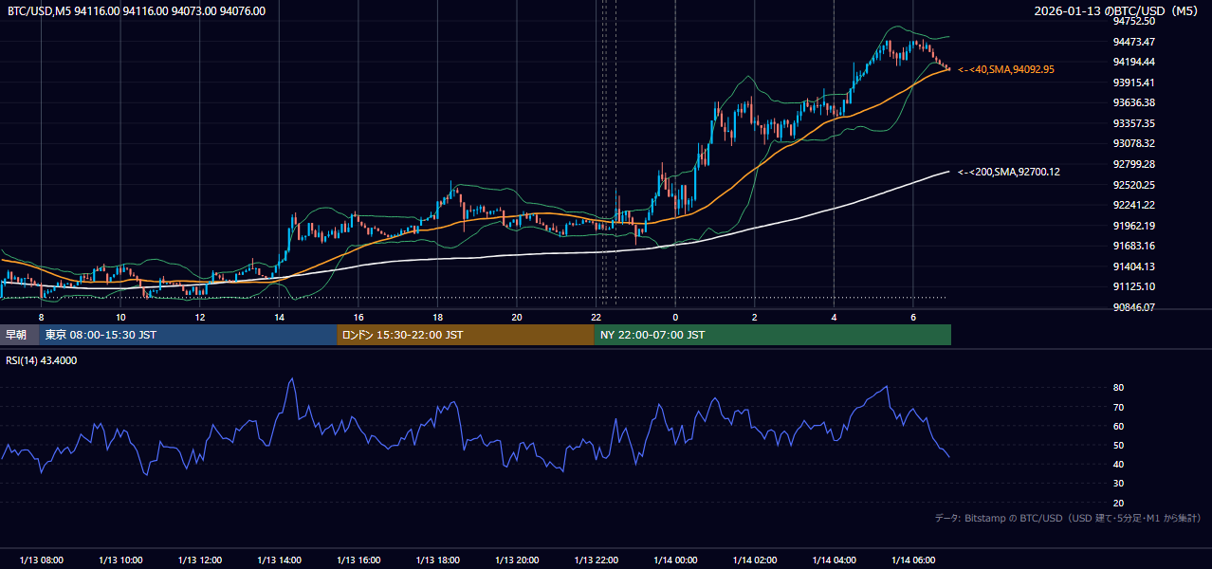Click hour tick 14 under price chart
The height and width of the screenshot is (569, 1212).
point(279,317)
